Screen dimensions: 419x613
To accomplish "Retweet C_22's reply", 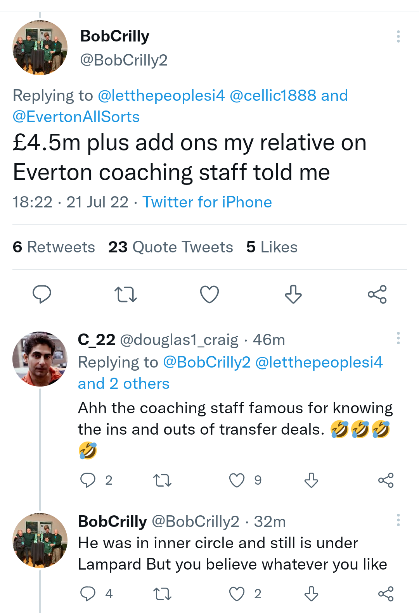I will pyautogui.click(x=162, y=481).
